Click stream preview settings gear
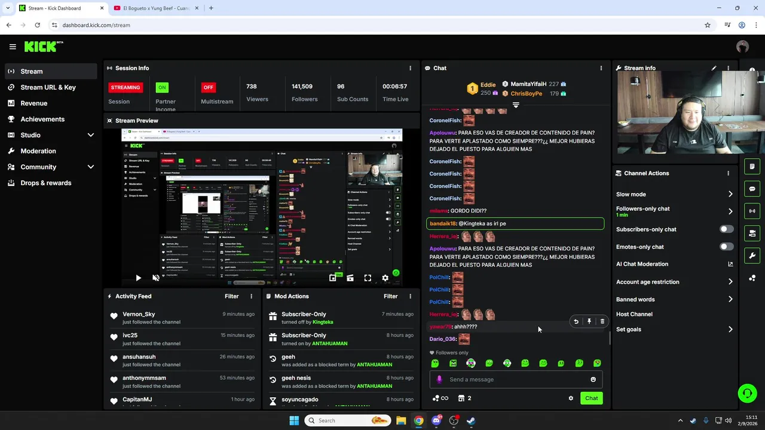This screenshot has height=430, width=765. [385, 278]
